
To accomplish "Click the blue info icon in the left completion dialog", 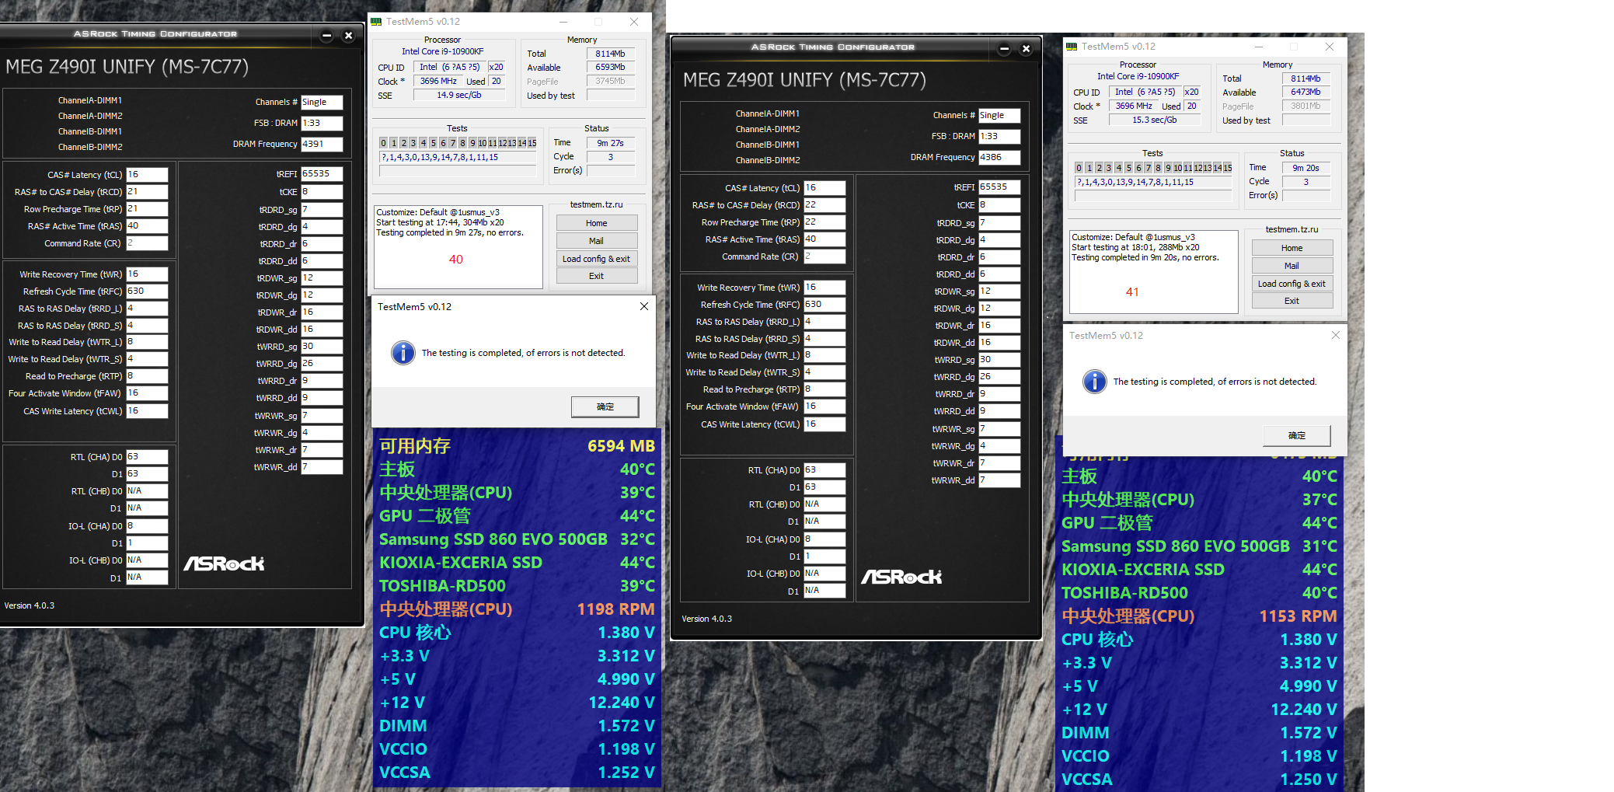I will pos(403,353).
